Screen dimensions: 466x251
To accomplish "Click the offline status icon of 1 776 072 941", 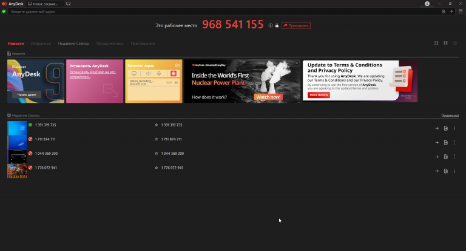I will (x=30, y=168).
